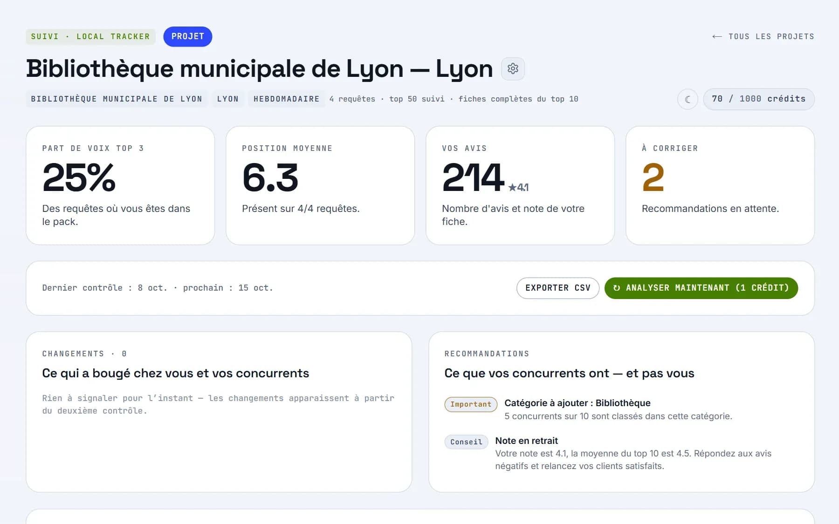Toggle dark mode moon icon
This screenshot has width=839, height=524.
(688, 99)
